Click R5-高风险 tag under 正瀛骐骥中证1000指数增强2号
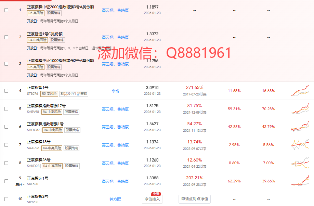314x206 pixels. pyautogui.click(x=36, y=67)
